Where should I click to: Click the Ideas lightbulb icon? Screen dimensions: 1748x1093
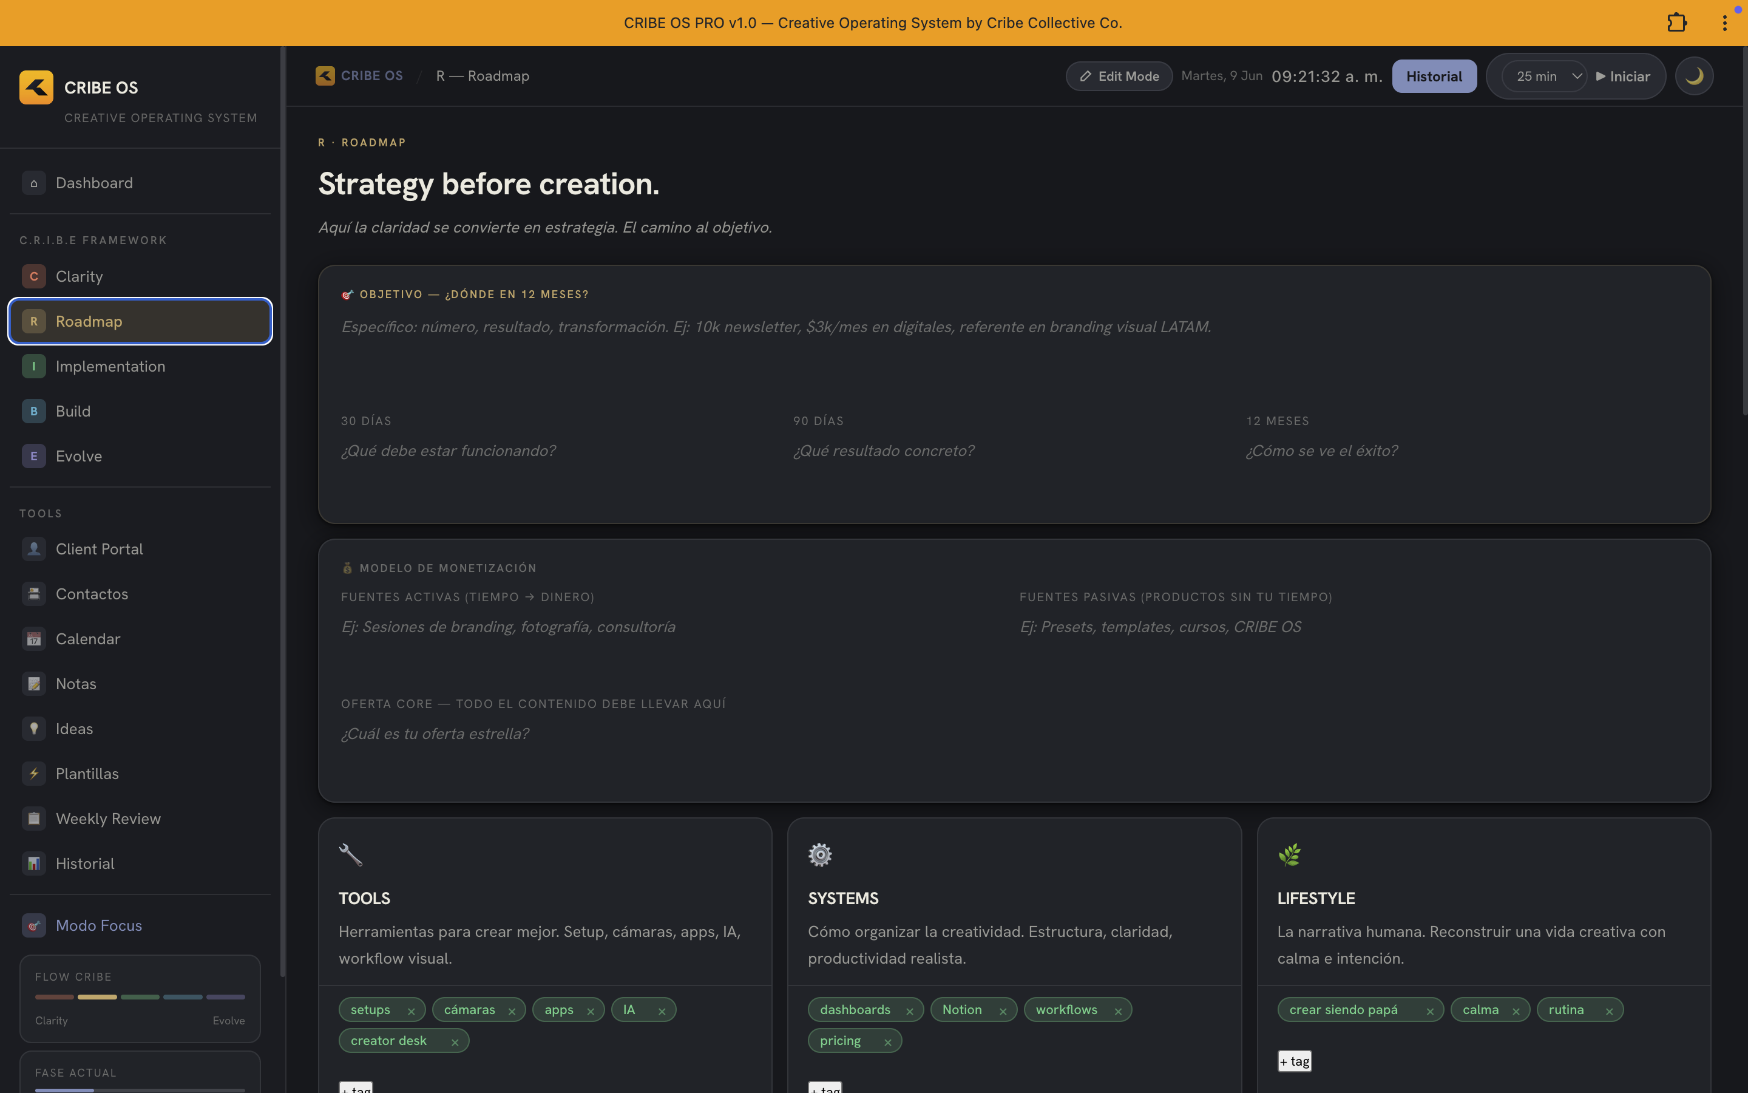33,729
